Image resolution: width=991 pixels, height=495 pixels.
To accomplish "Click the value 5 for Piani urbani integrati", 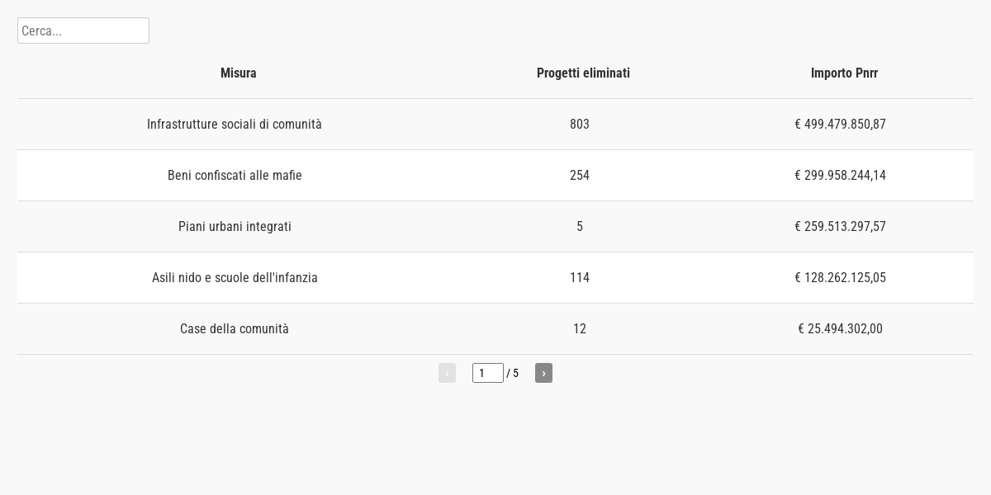I will click(580, 227).
